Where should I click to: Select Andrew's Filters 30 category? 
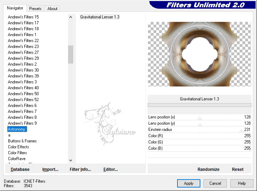(x=23, y=70)
